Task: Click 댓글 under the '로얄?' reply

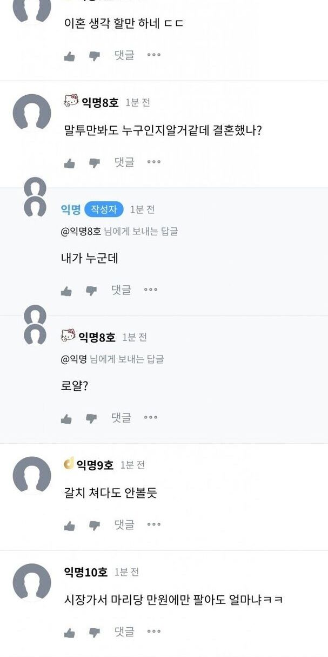Action: [x=121, y=417]
